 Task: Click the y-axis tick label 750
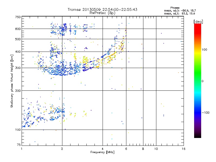click(x=18, y=17)
